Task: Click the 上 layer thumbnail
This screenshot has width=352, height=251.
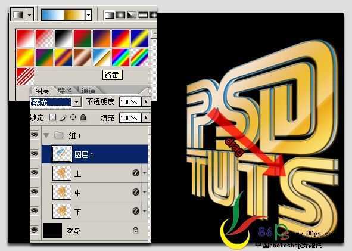Action: (x=62, y=173)
